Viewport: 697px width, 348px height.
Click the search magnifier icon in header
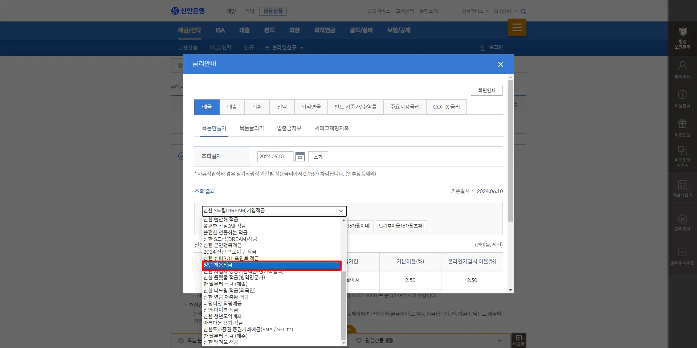tap(523, 12)
